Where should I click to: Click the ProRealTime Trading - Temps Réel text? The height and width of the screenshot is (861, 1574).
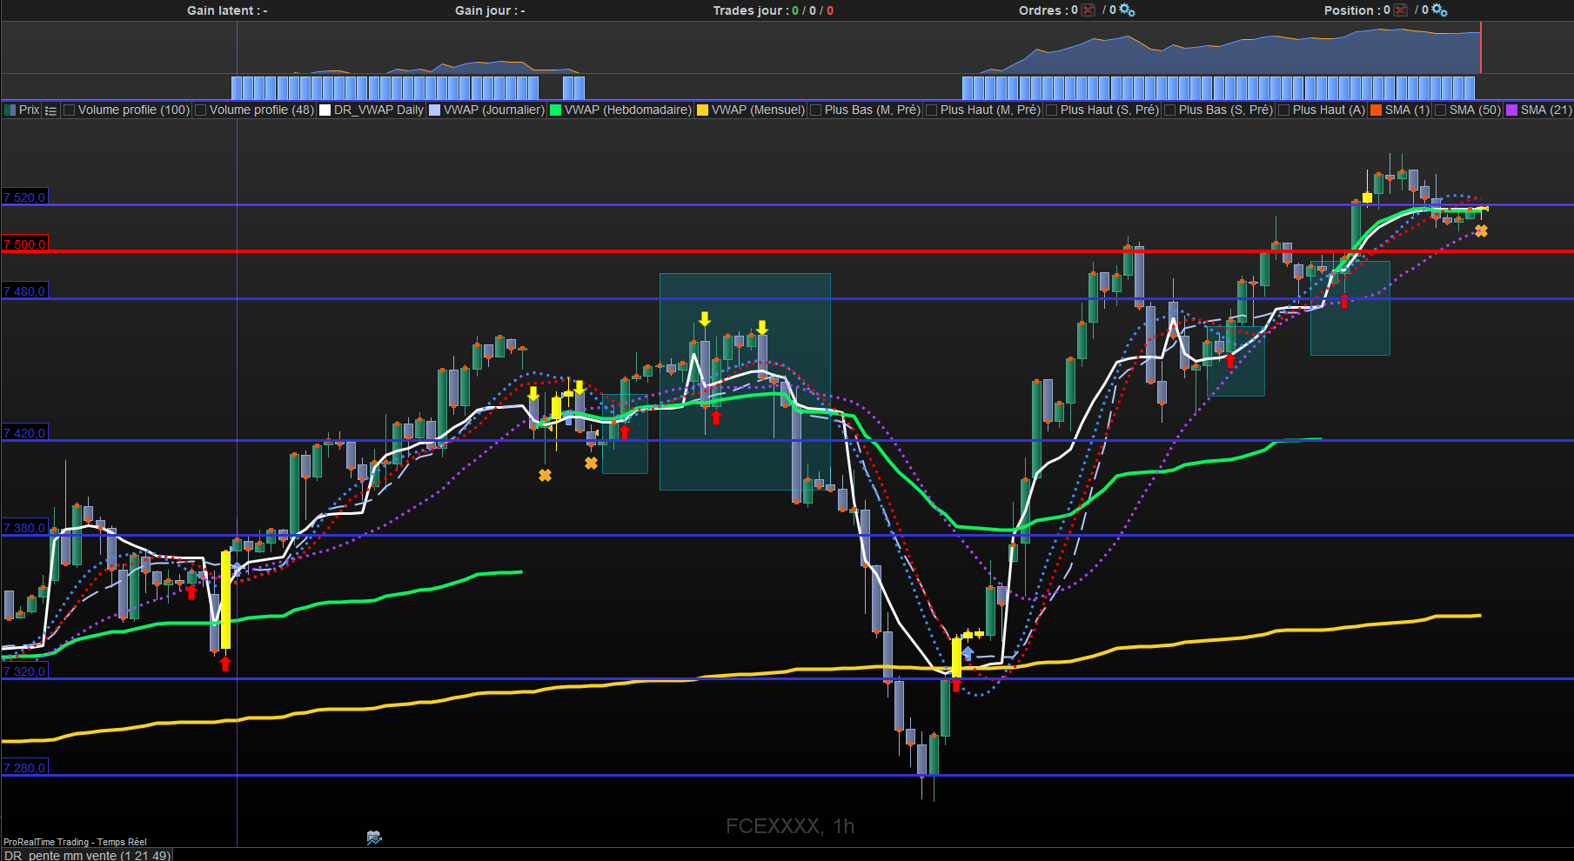pyautogui.click(x=75, y=842)
